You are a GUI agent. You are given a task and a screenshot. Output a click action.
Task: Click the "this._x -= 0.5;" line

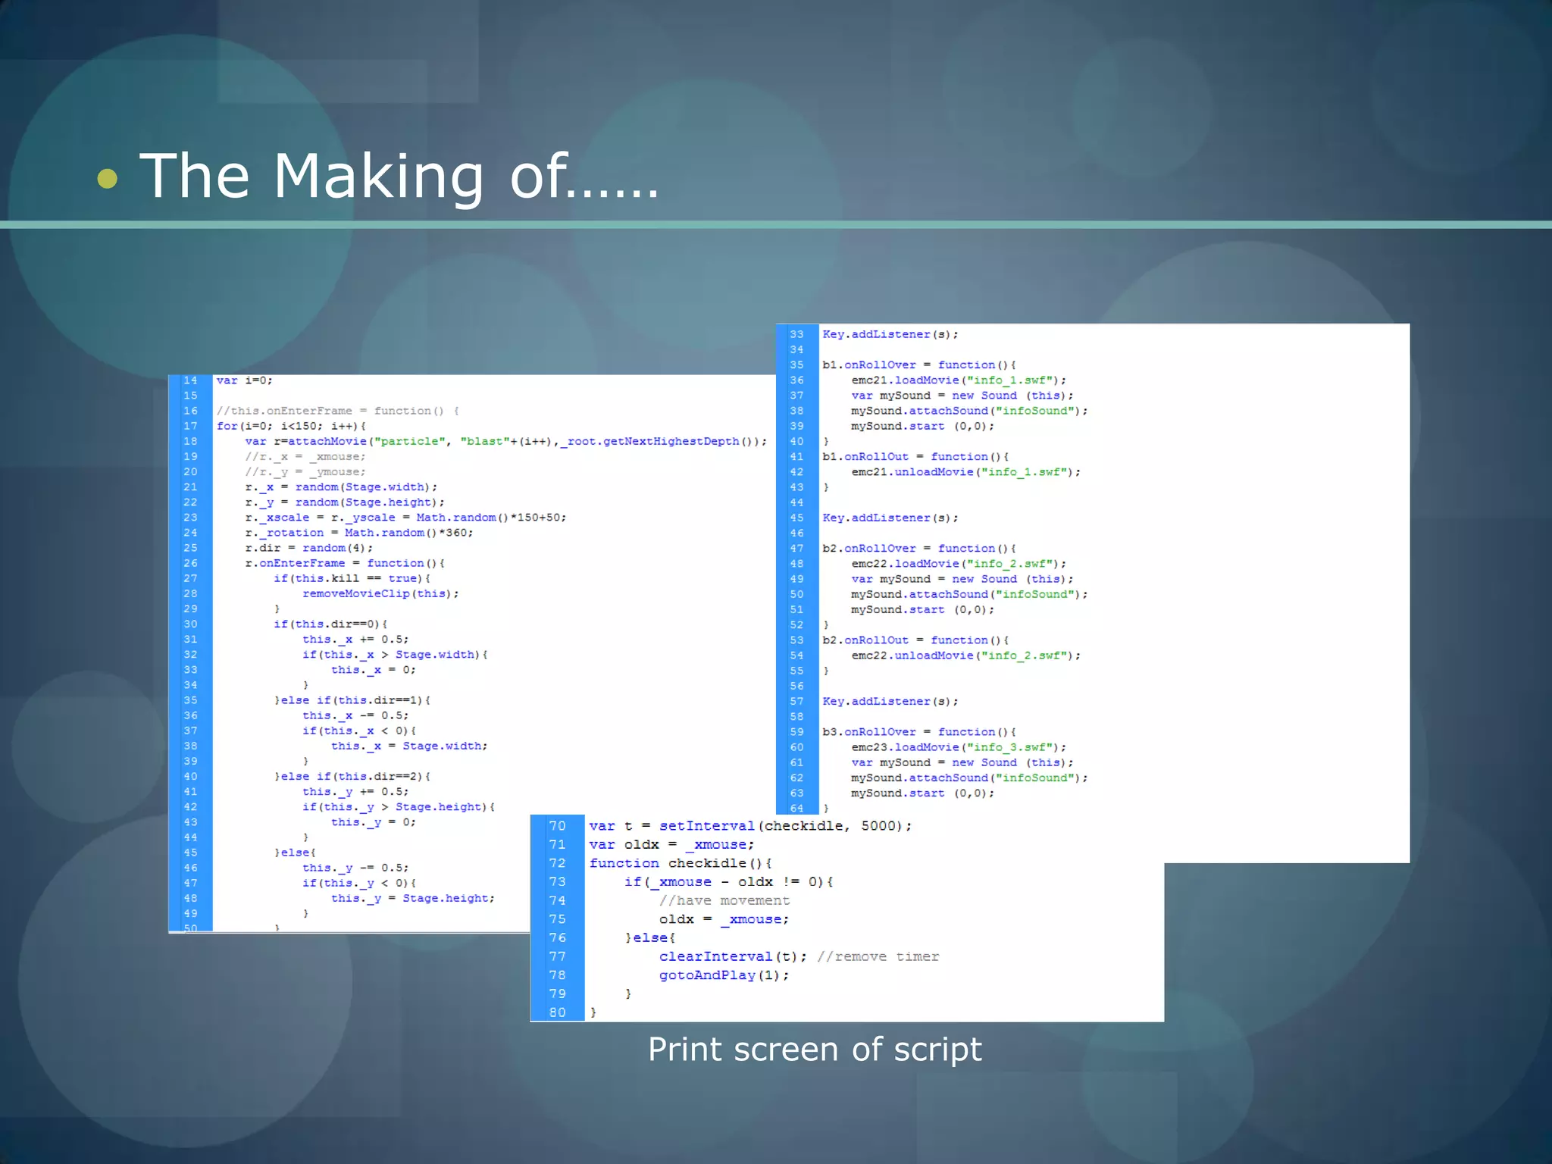tap(355, 715)
